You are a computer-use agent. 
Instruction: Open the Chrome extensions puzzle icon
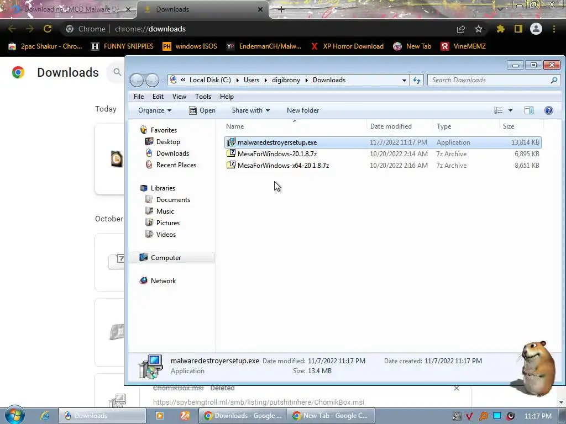[500, 29]
